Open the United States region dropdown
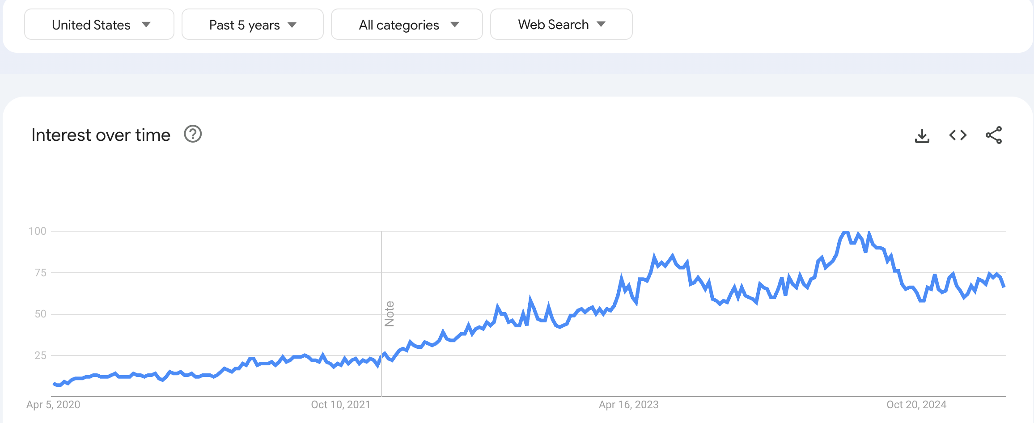Viewport: 1034px width, 423px height. pyautogui.click(x=99, y=25)
